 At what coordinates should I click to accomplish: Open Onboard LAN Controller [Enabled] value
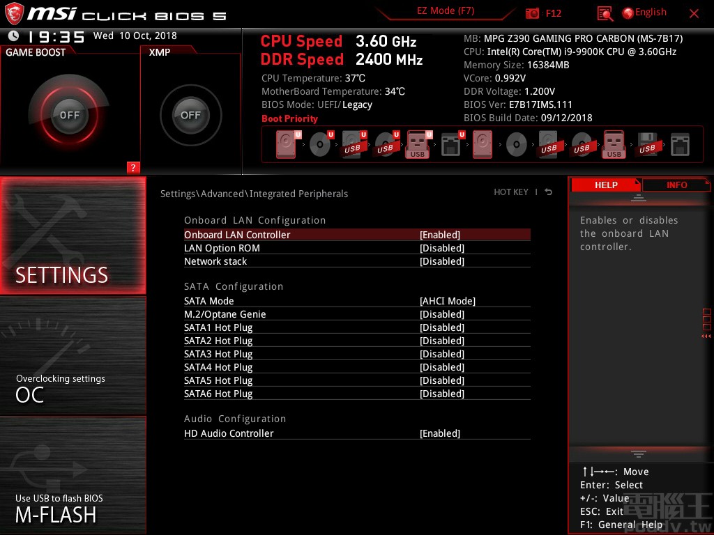point(440,235)
